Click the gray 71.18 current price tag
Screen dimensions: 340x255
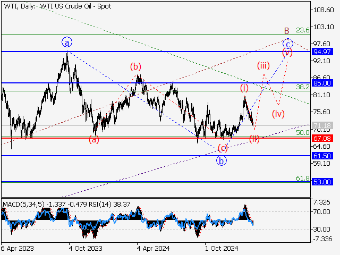[x=322, y=125]
